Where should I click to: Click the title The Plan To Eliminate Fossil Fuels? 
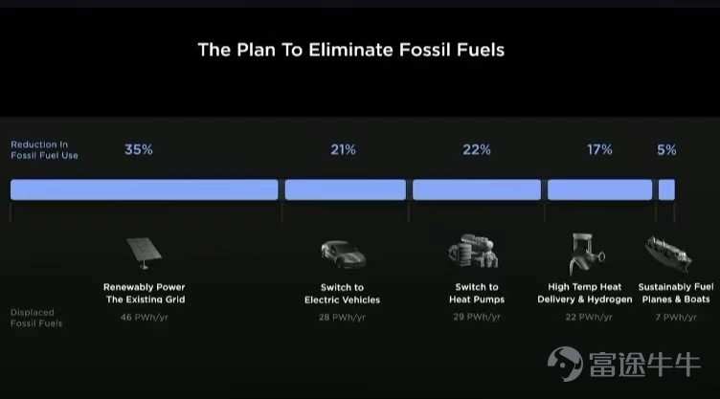click(351, 50)
